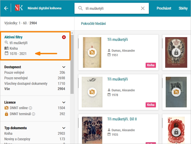Open Pokročilé hledání advanced search
The height and width of the screenshot is (144, 191).
click(93, 24)
